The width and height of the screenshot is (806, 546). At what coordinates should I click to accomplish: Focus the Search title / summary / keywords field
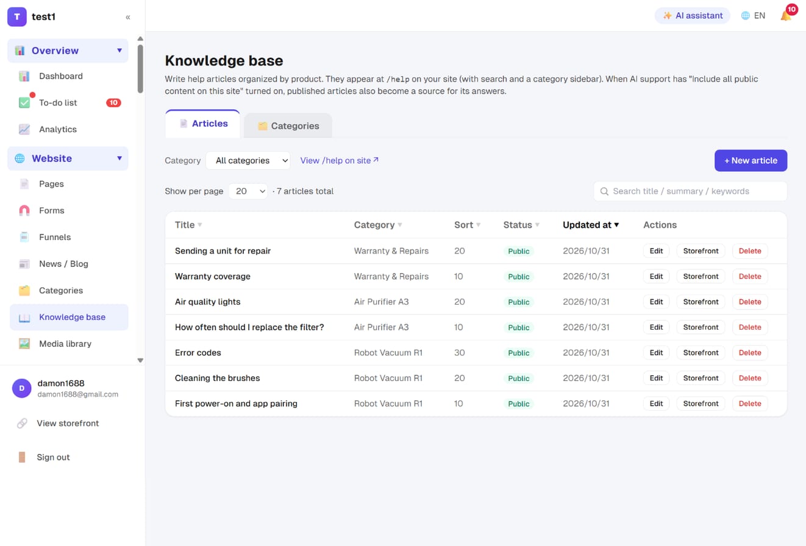point(690,191)
